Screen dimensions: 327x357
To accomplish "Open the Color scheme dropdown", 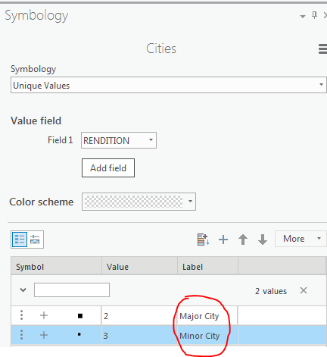I will (x=139, y=202).
